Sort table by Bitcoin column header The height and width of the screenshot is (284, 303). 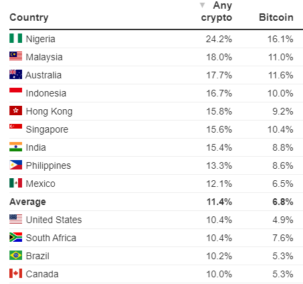tap(276, 17)
